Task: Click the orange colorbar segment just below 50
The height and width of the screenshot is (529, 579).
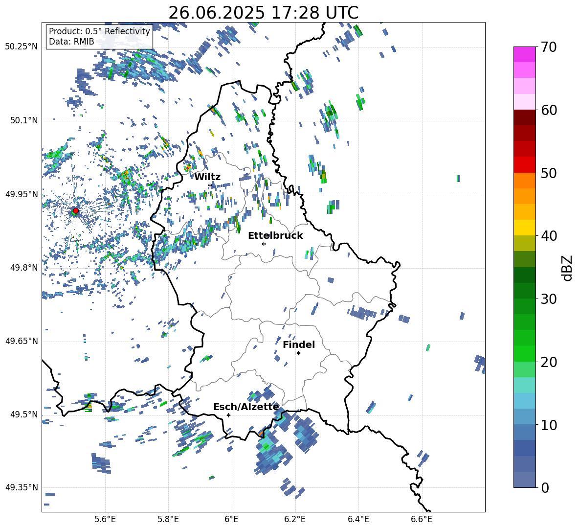Action: coord(524,181)
